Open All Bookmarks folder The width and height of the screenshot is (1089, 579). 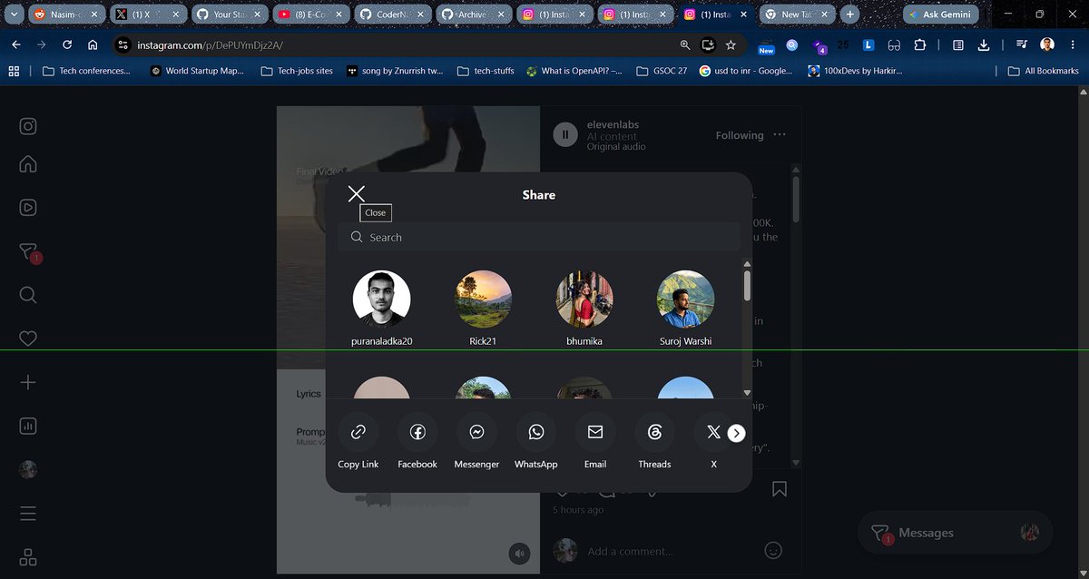pyautogui.click(x=1043, y=71)
